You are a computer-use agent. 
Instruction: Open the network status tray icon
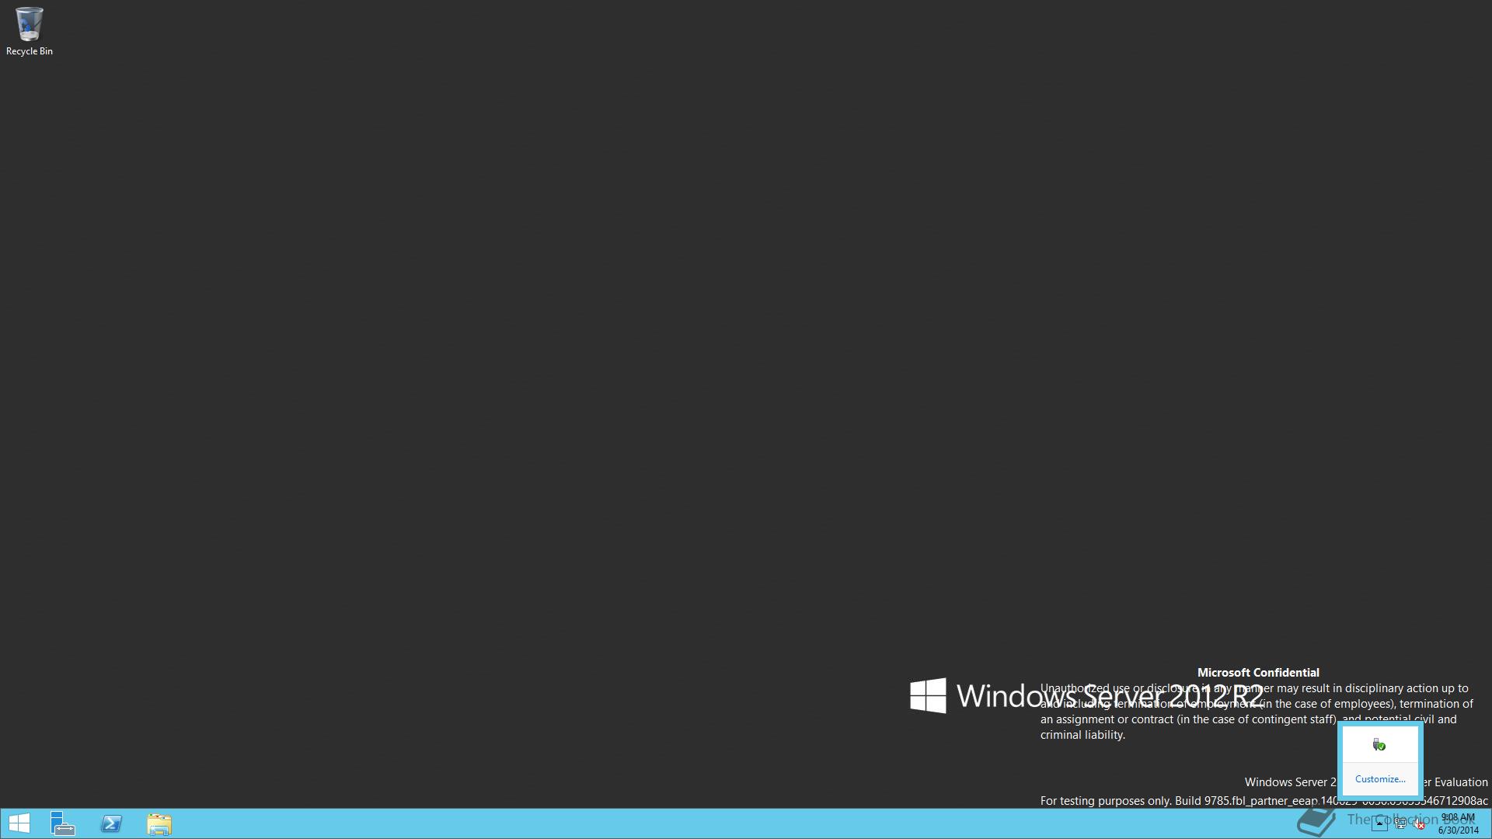[x=1400, y=823]
